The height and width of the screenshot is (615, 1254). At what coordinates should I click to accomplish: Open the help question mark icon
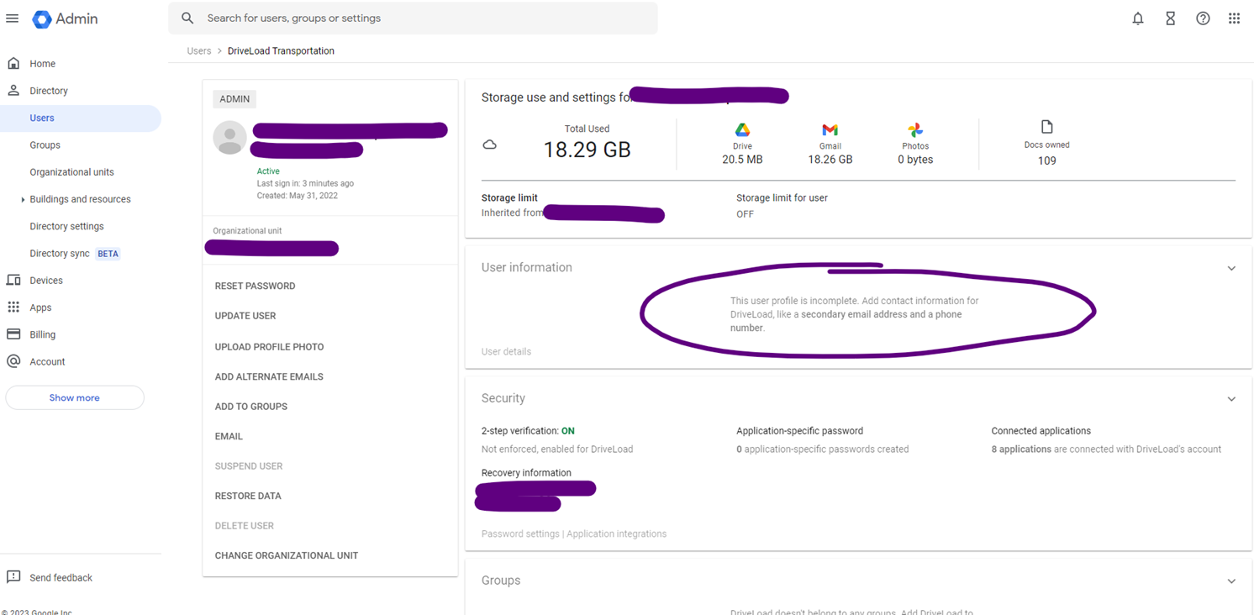1203,18
